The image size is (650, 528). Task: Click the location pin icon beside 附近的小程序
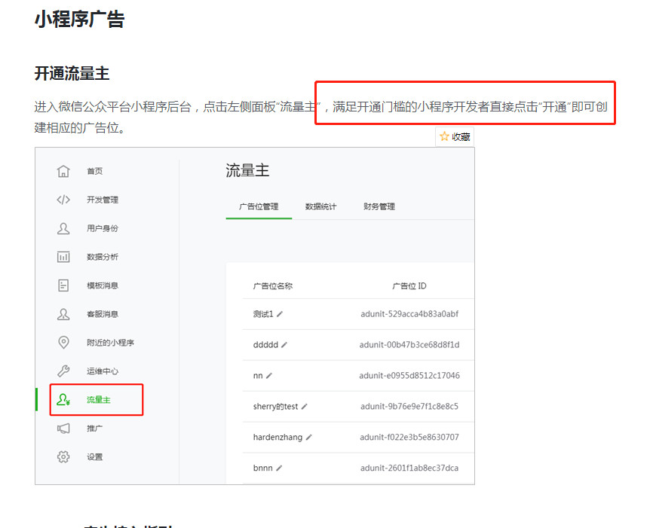(x=63, y=343)
